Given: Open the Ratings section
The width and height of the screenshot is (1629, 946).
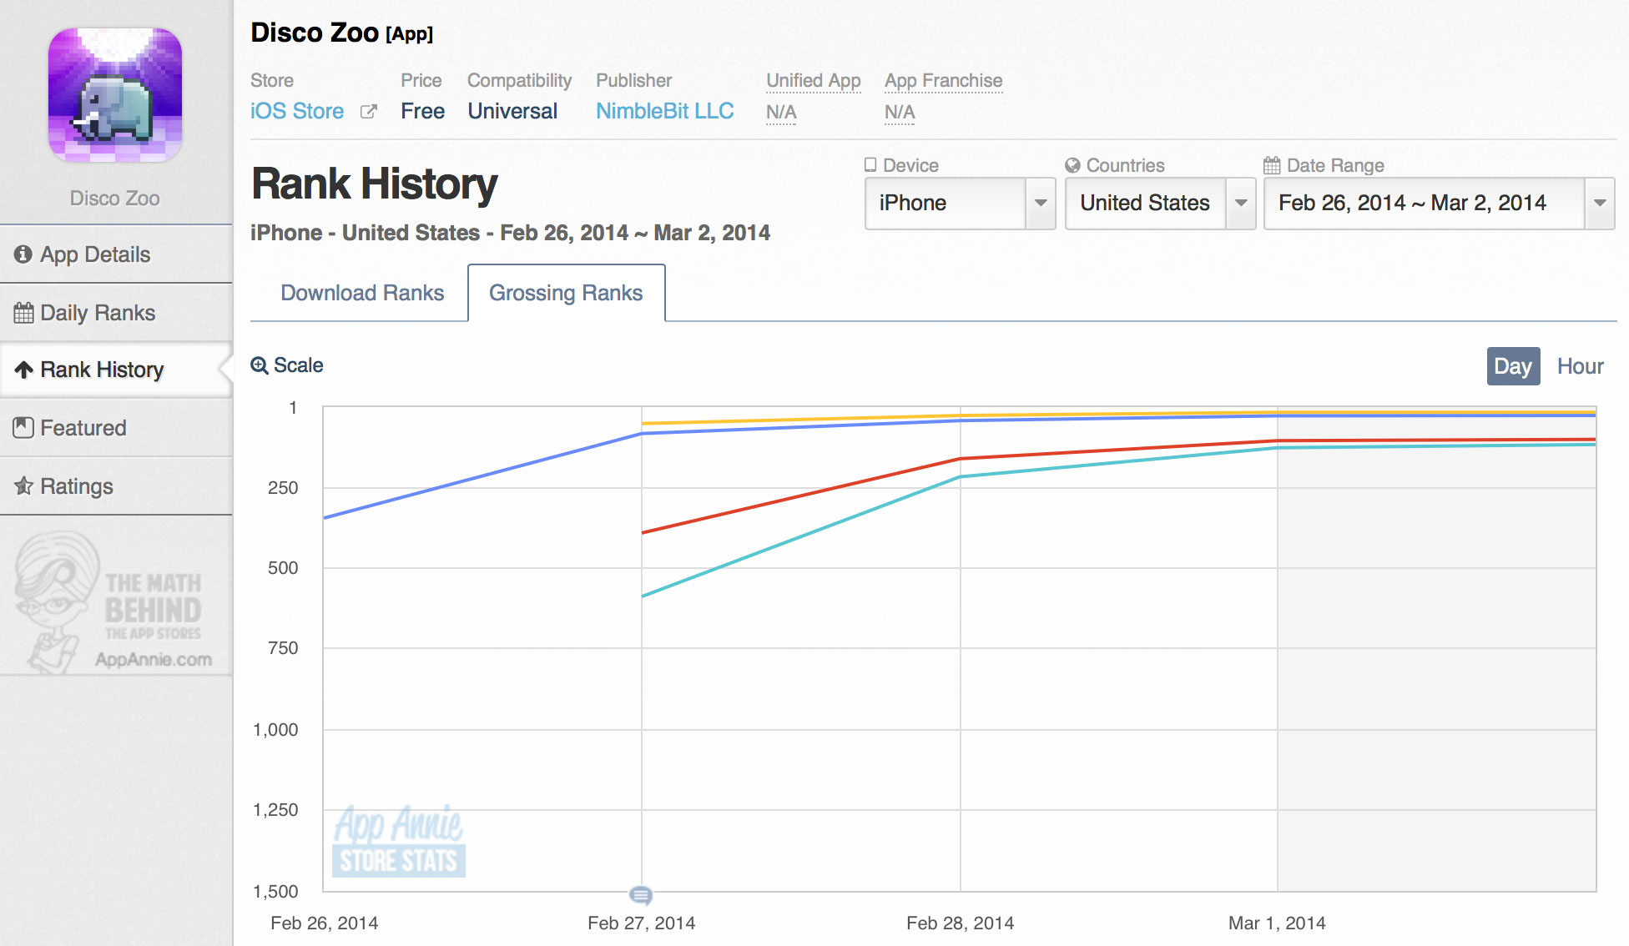Looking at the screenshot, I should pyautogui.click(x=116, y=486).
